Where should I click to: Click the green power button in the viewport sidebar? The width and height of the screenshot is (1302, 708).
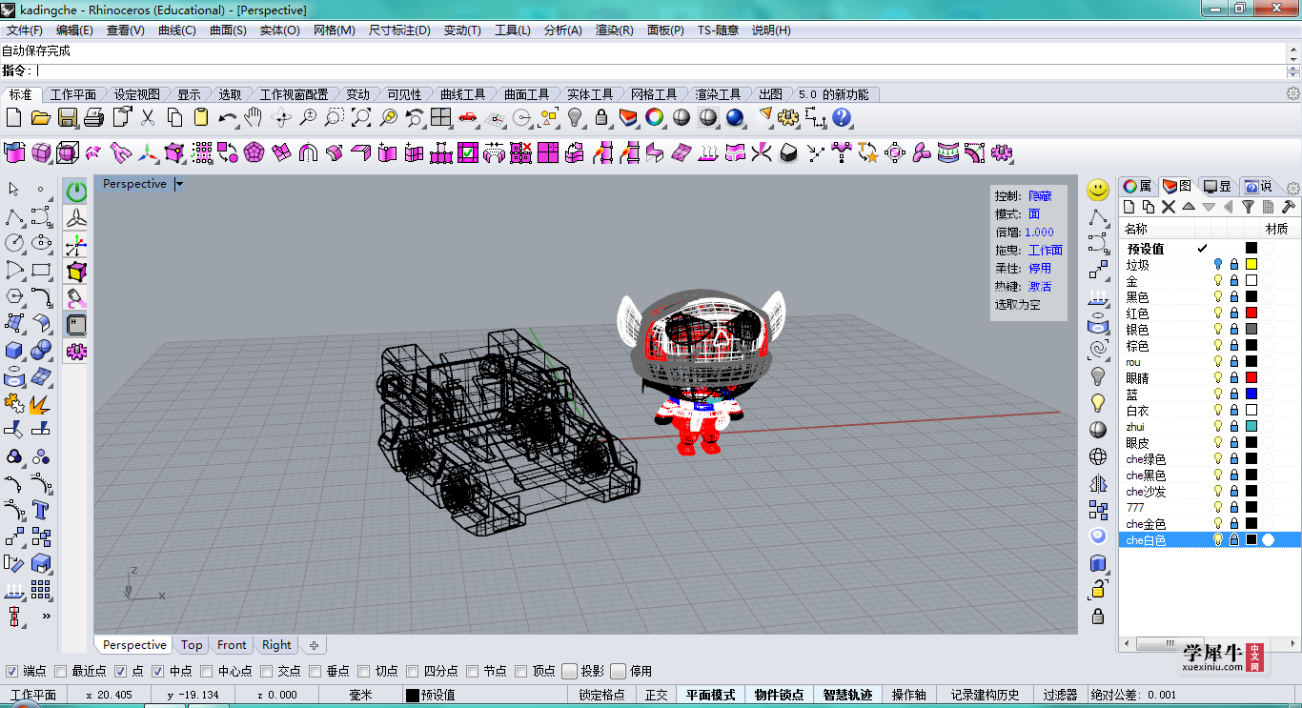pyautogui.click(x=76, y=192)
